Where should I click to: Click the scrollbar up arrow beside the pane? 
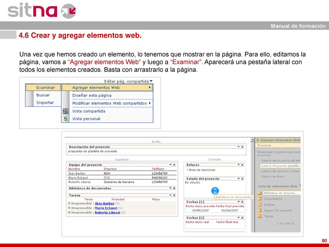point(253,140)
